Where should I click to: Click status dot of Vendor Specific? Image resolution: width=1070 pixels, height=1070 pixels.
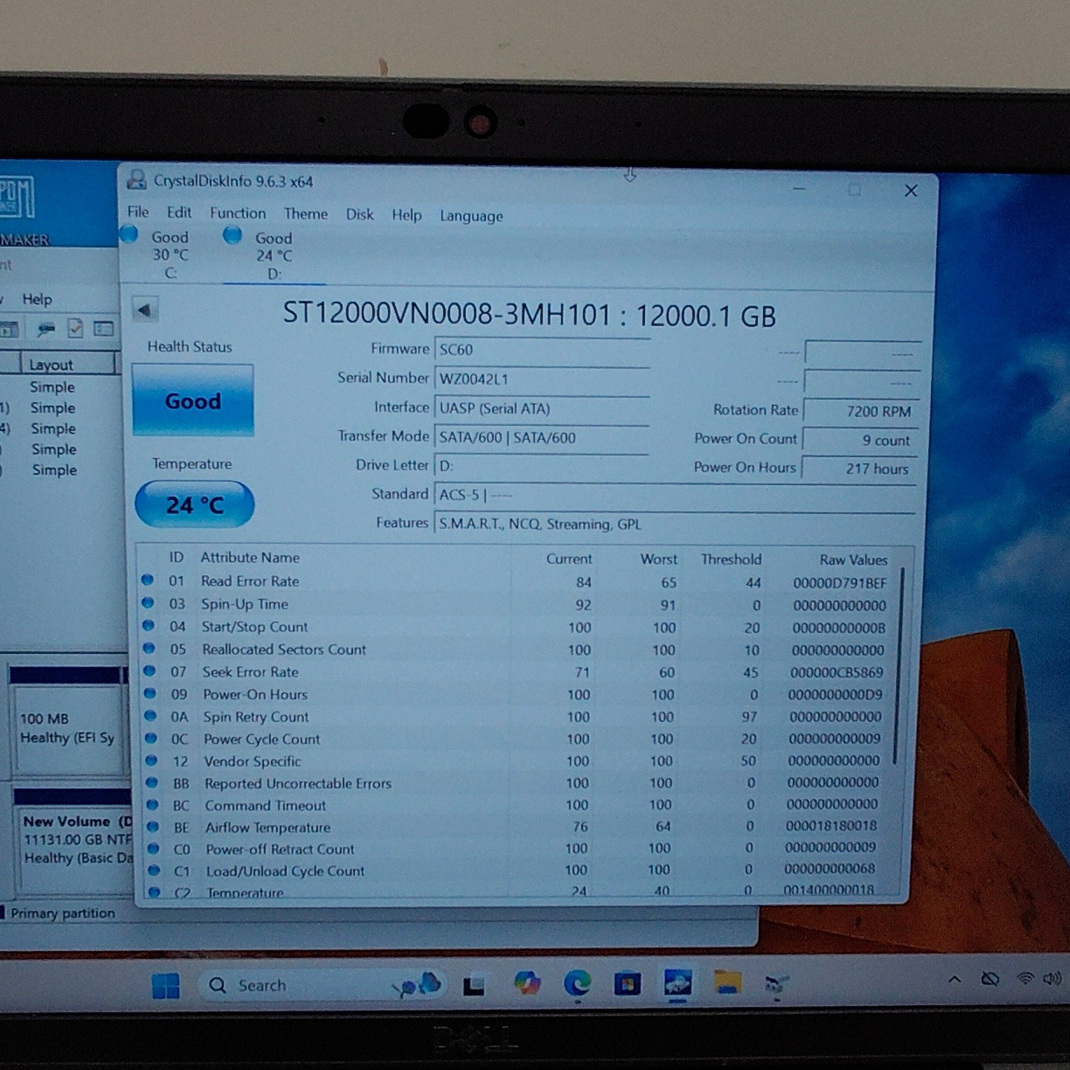click(x=152, y=760)
